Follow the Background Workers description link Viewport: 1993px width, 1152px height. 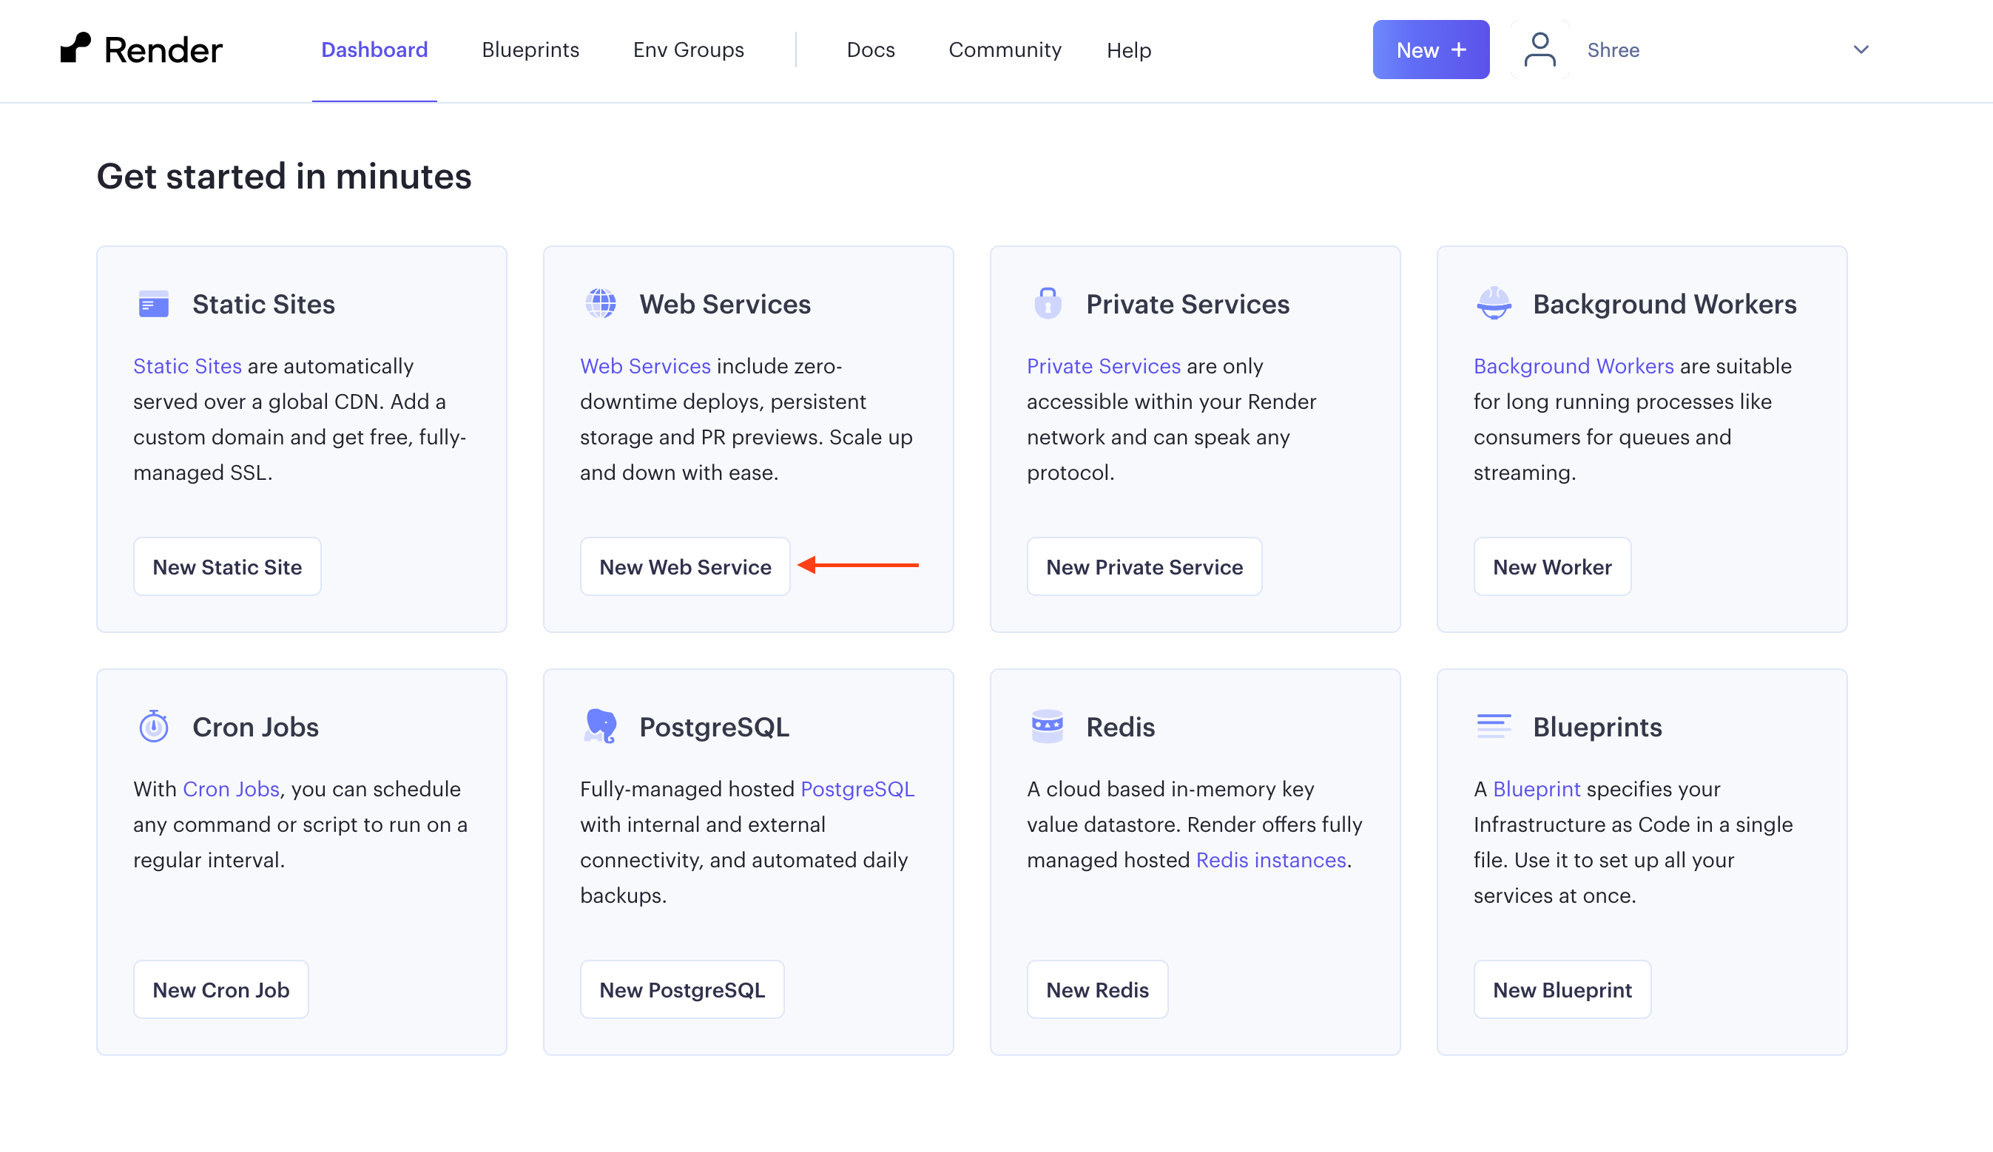[x=1573, y=365]
